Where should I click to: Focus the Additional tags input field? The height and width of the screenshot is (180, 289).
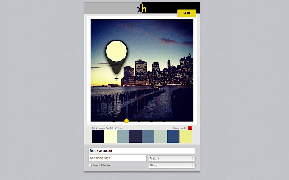117,158
